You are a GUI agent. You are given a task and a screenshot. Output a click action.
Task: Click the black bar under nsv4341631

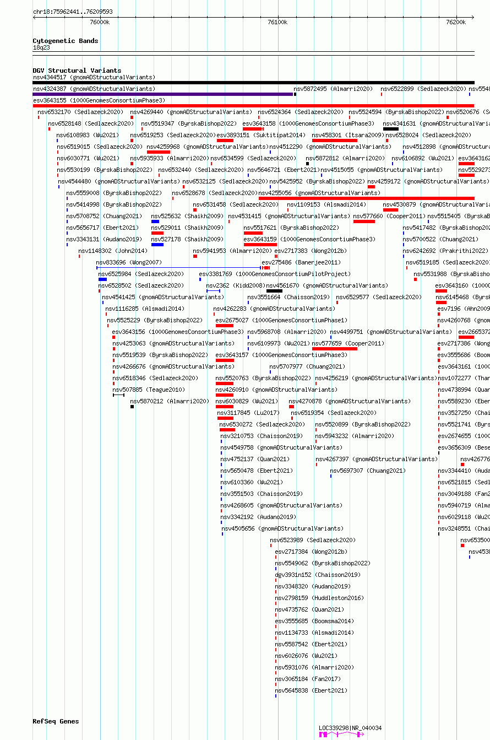click(391, 129)
